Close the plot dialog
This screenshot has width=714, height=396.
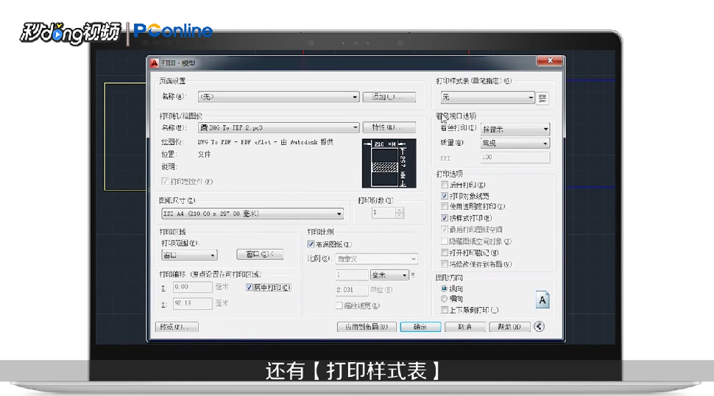[x=550, y=60]
